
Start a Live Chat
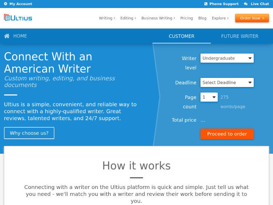(x=260, y=4)
